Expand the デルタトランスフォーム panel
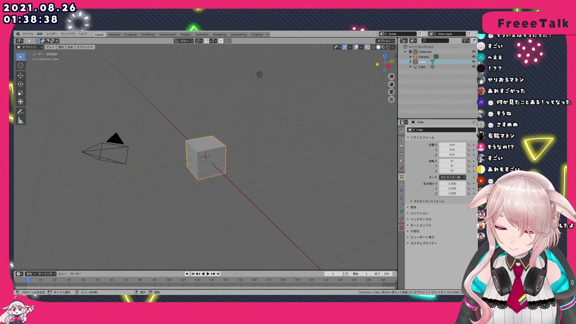The image size is (576, 324). pyautogui.click(x=428, y=202)
